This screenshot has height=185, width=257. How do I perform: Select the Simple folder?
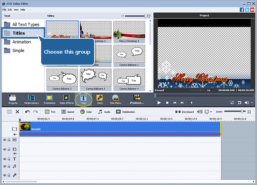(x=14, y=50)
